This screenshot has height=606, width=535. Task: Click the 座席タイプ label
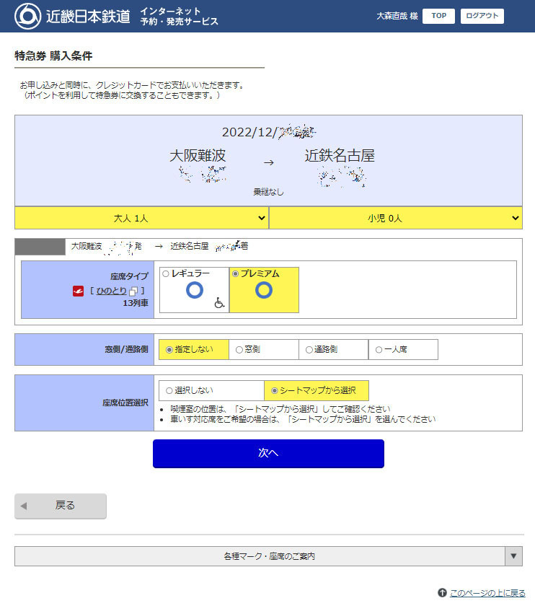click(129, 276)
